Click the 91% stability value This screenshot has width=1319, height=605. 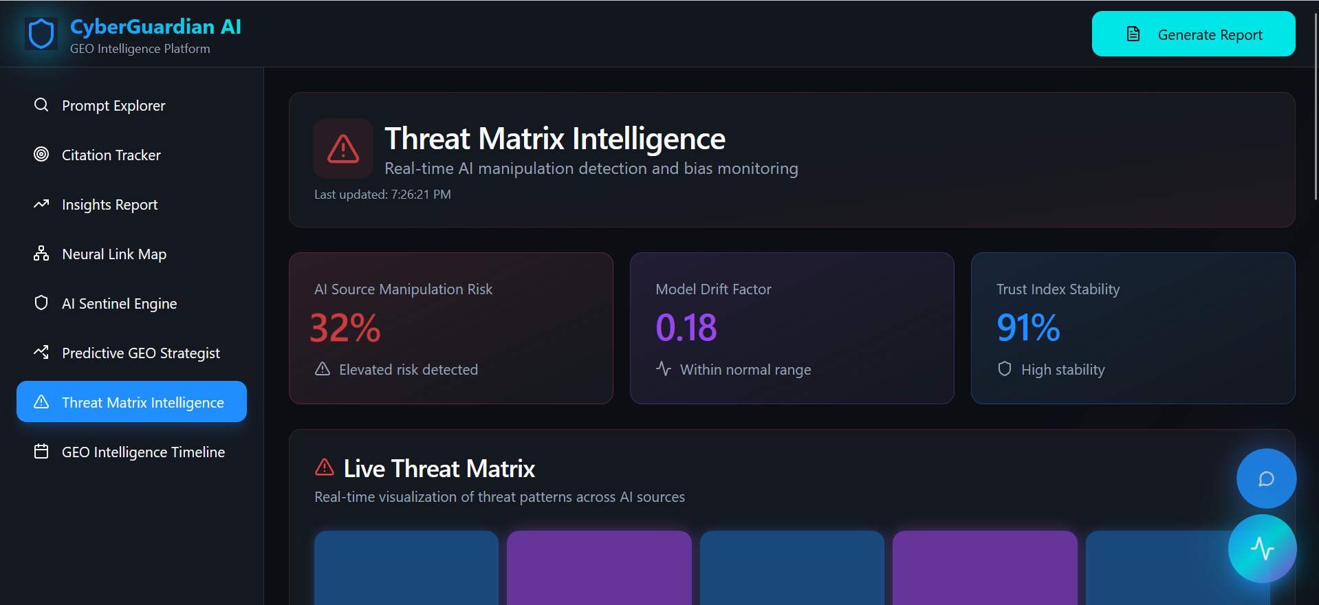click(1028, 327)
